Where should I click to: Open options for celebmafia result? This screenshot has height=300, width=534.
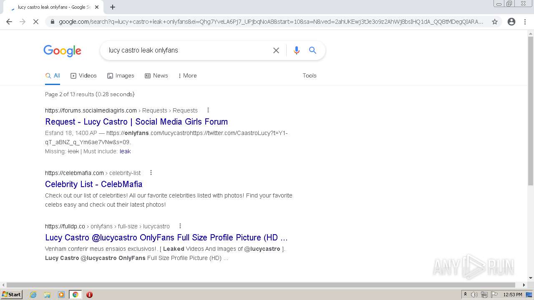tap(151, 173)
